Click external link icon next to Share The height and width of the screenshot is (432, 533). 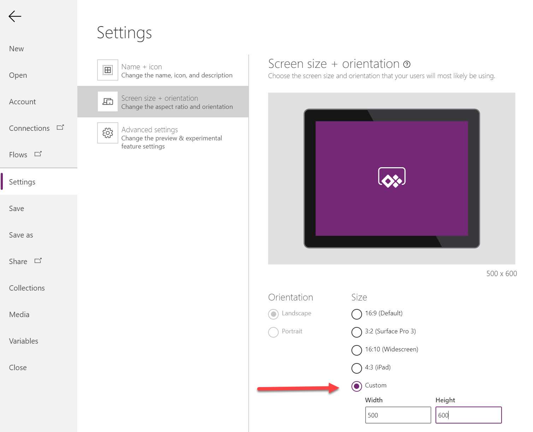point(38,261)
